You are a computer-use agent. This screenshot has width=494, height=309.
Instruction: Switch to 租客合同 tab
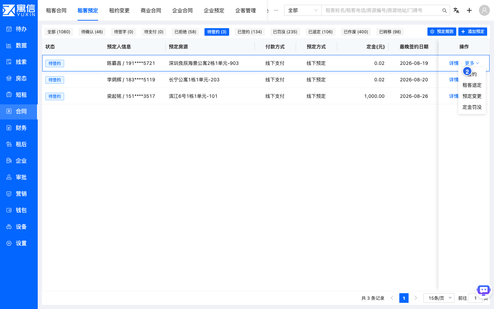point(56,11)
